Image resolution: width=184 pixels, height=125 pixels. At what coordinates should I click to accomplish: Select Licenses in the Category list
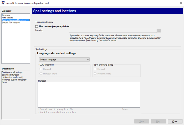click(6, 15)
